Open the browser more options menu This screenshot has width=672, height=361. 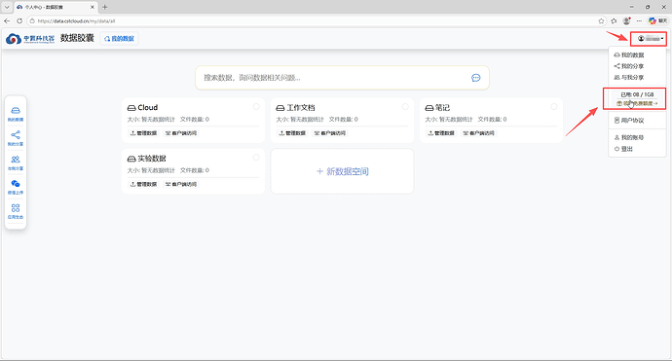coord(639,20)
